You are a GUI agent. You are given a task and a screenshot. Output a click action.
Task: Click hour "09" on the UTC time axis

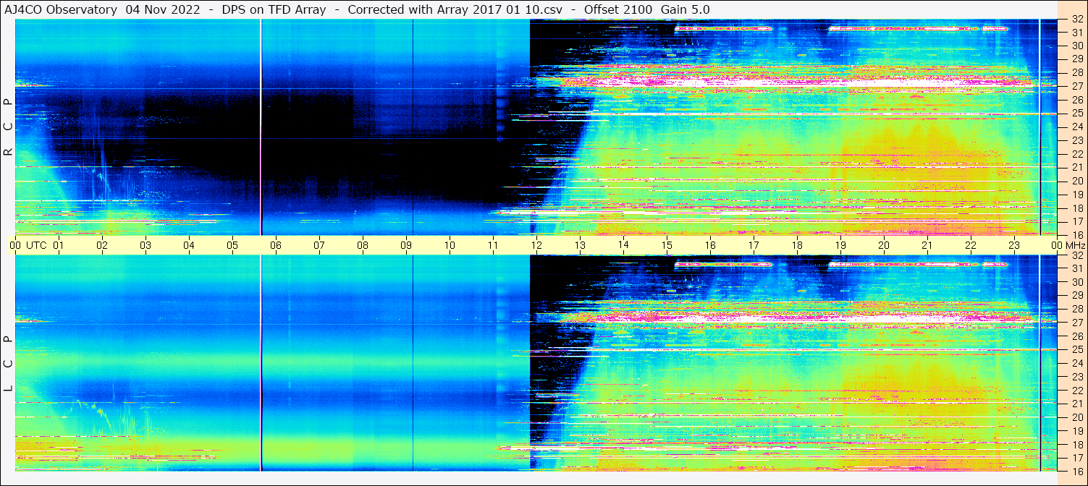pos(406,245)
